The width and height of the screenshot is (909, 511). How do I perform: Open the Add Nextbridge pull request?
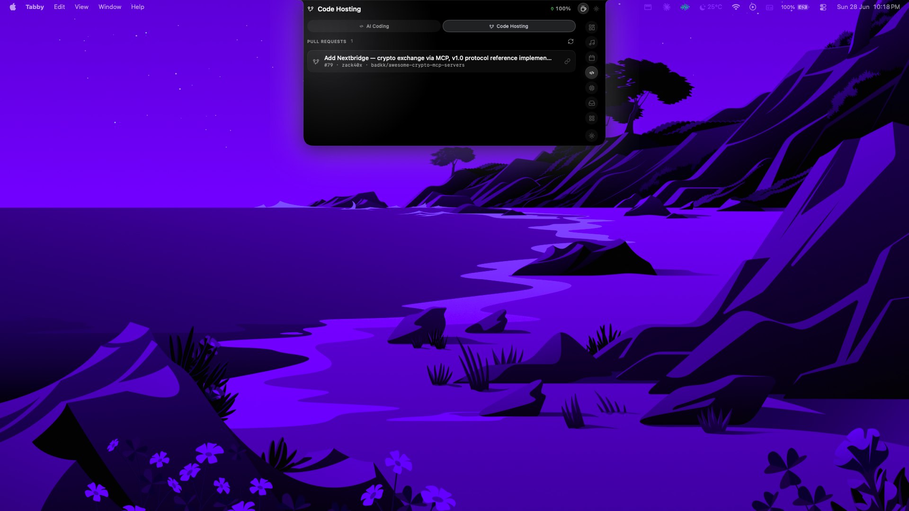point(441,61)
